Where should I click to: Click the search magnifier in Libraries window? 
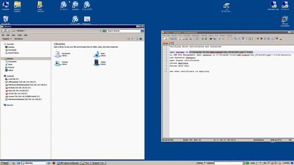[142, 31]
